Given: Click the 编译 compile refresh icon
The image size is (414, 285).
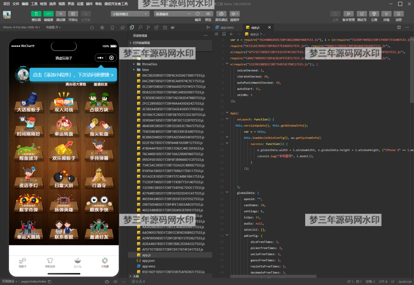Looking at the screenshot, I should click(x=198, y=14).
